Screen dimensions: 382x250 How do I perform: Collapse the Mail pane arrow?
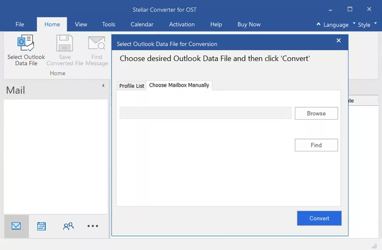click(x=103, y=85)
